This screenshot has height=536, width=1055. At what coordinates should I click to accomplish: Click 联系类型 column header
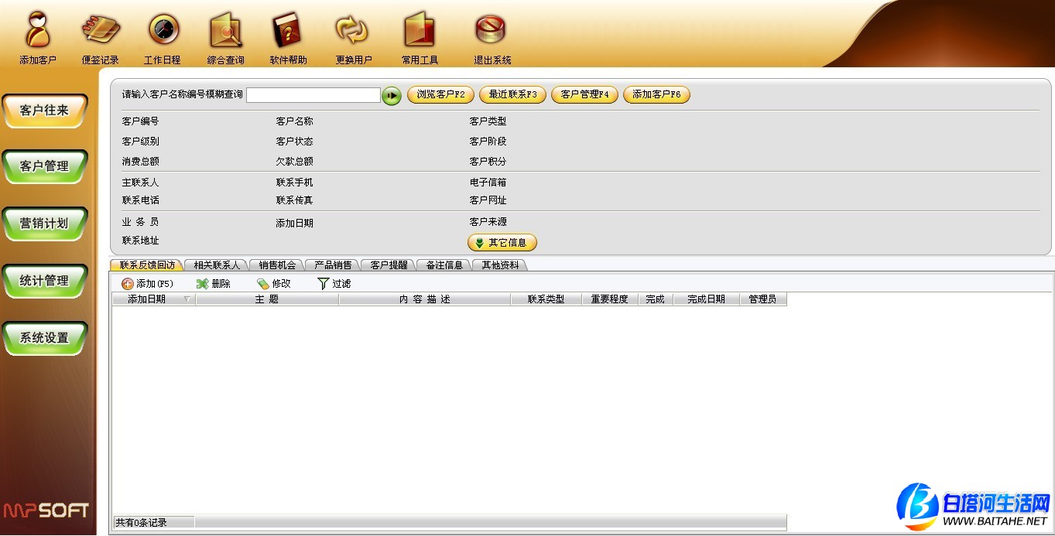[546, 299]
